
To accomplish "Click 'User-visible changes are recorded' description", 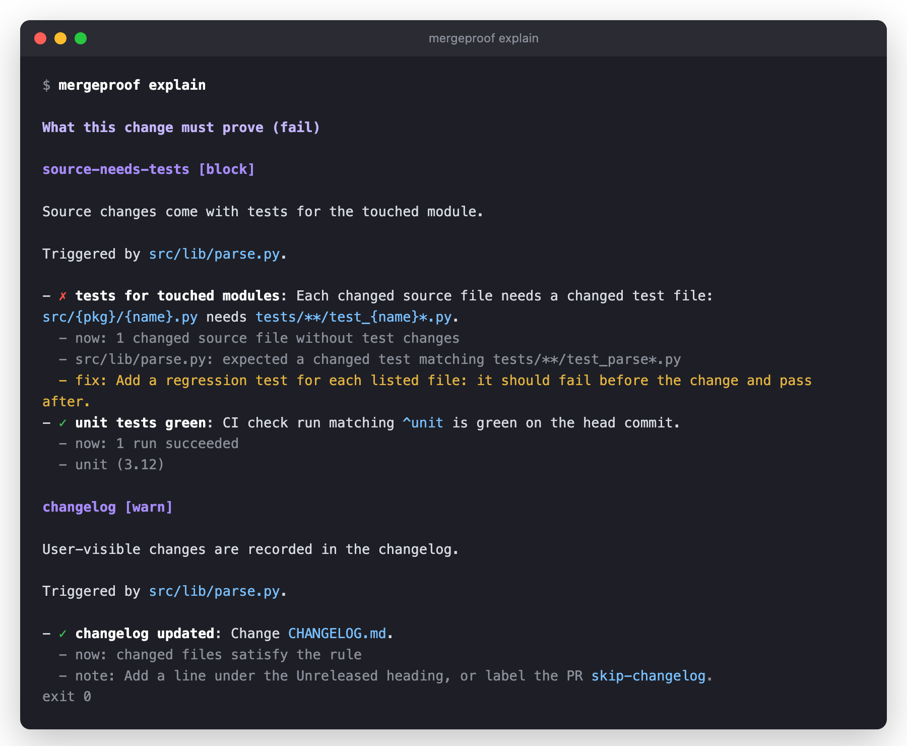I will pos(250,549).
